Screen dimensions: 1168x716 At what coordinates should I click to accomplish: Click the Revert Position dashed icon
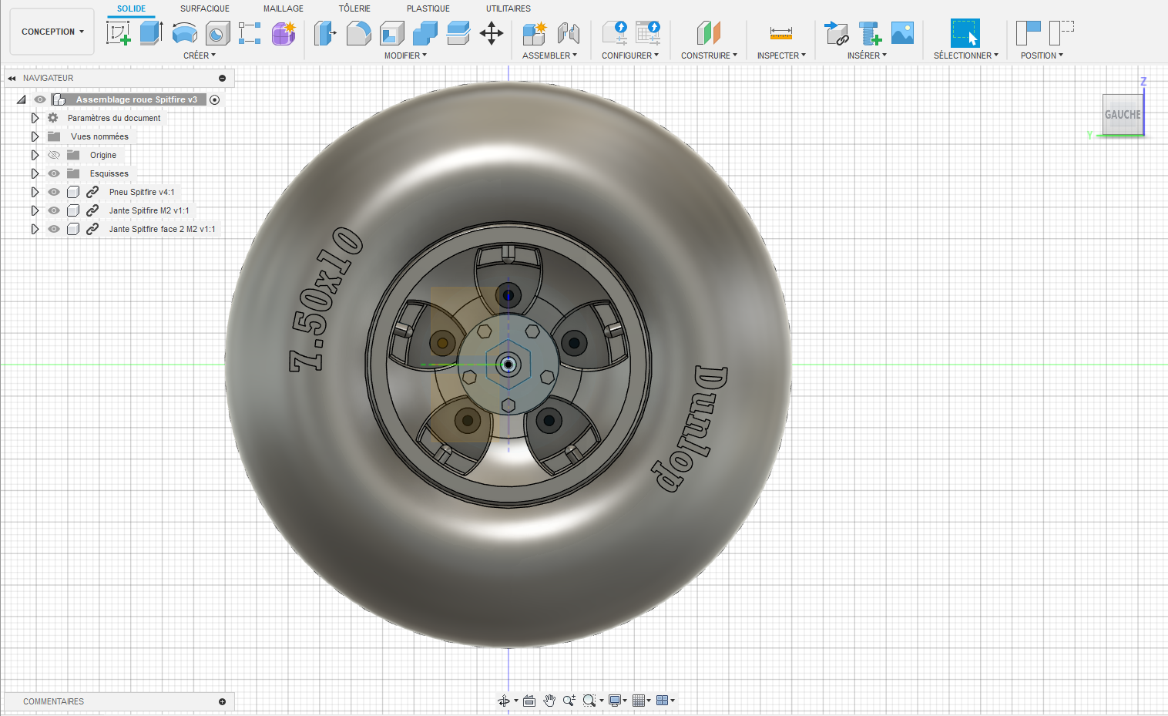point(1062,33)
